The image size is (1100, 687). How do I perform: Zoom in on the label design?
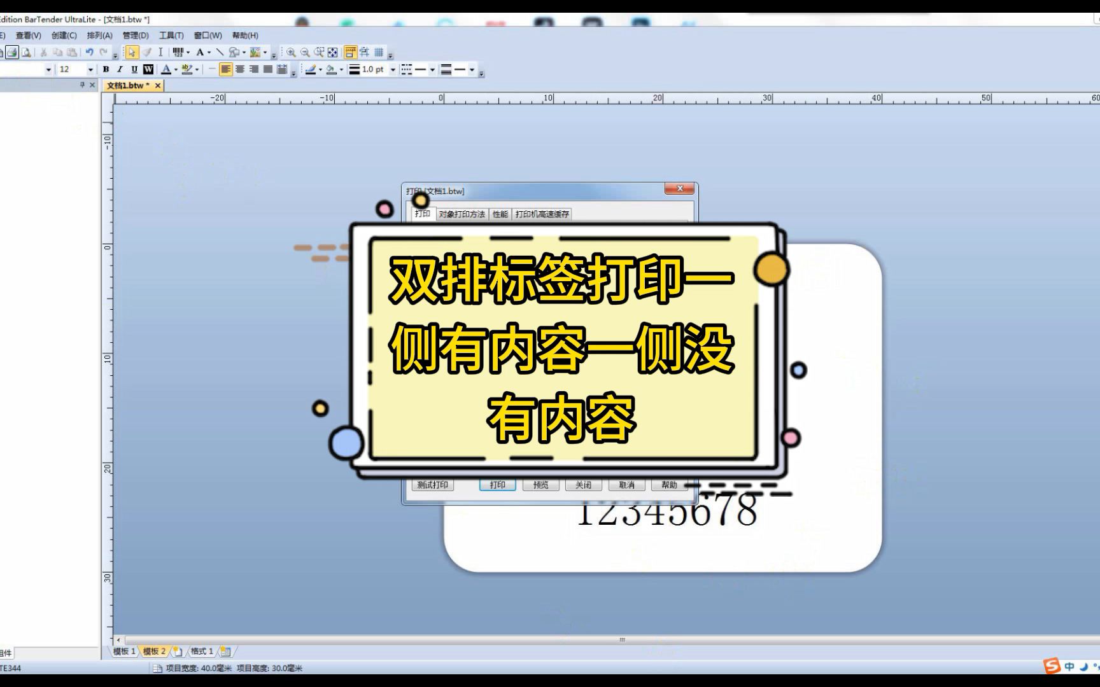click(292, 52)
